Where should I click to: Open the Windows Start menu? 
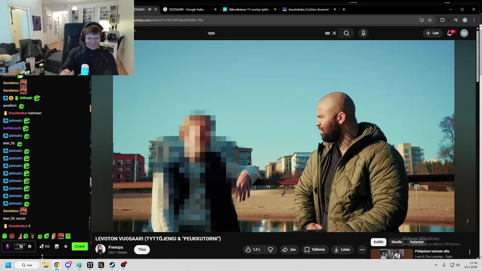pos(8,265)
